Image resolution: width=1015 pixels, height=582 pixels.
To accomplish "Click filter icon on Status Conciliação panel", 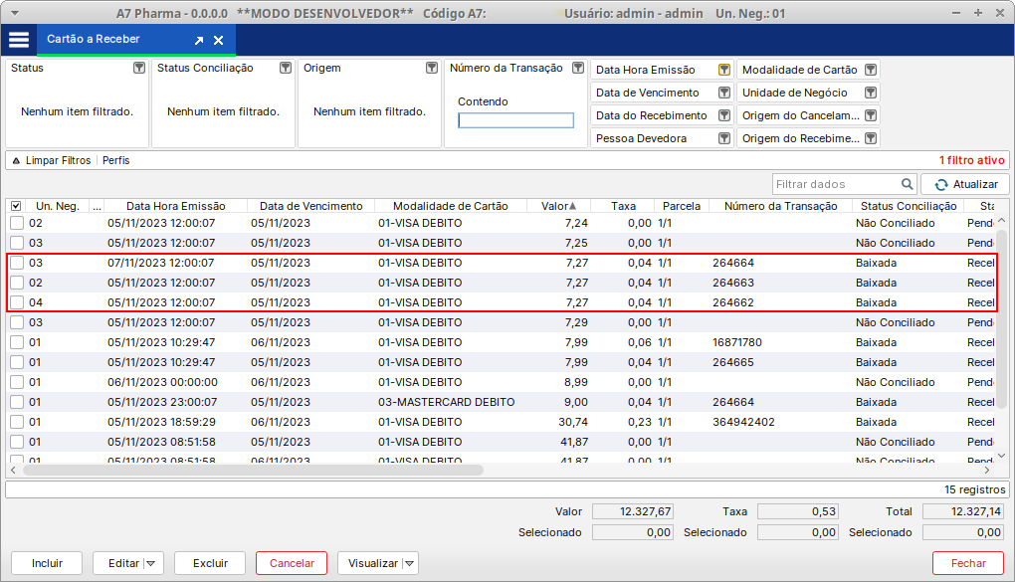I will point(286,69).
